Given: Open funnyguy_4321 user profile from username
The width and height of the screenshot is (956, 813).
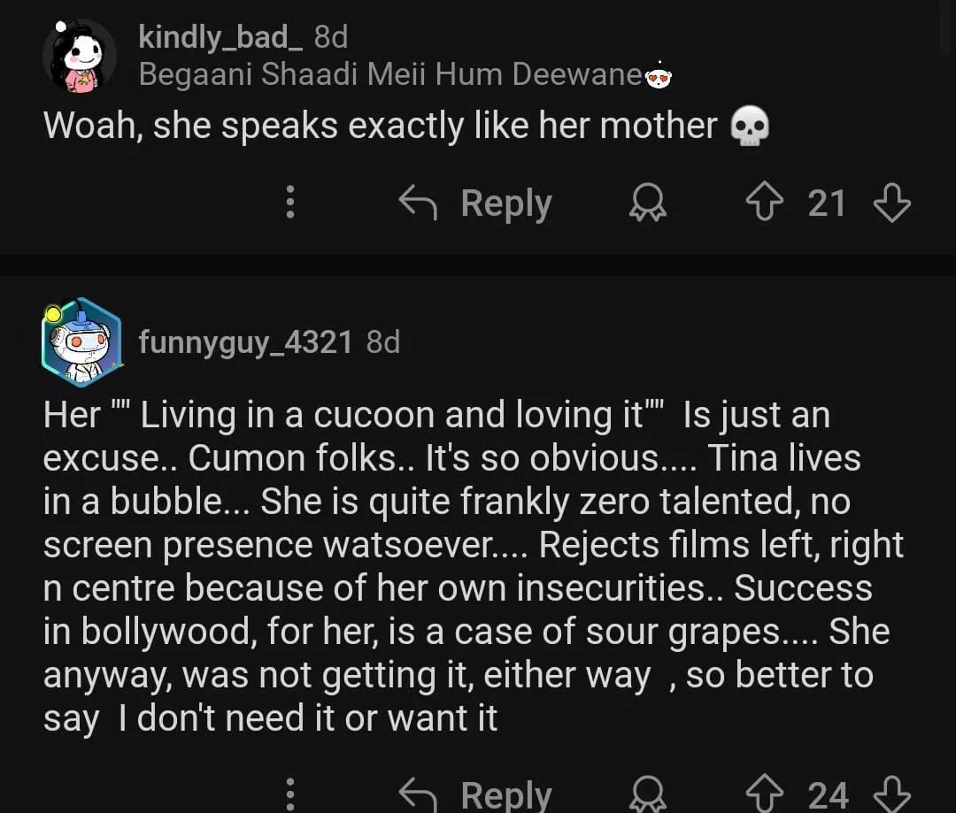Looking at the screenshot, I should pos(245,341).
